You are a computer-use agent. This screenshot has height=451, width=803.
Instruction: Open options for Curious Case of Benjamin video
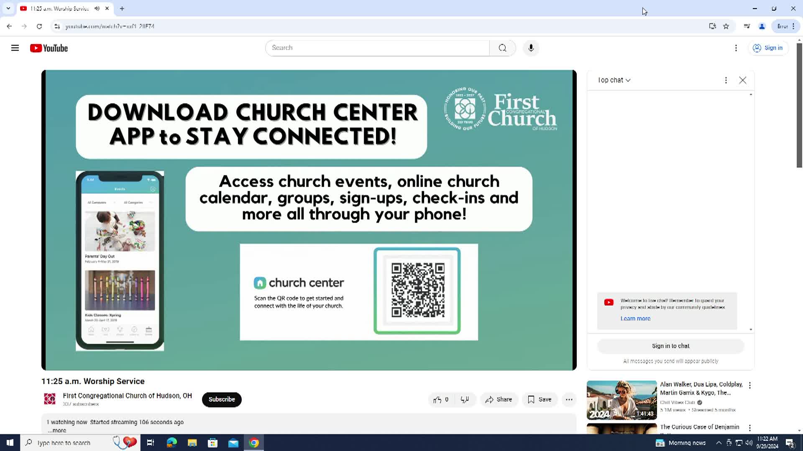pyautogui.click(x=750, y=428)
